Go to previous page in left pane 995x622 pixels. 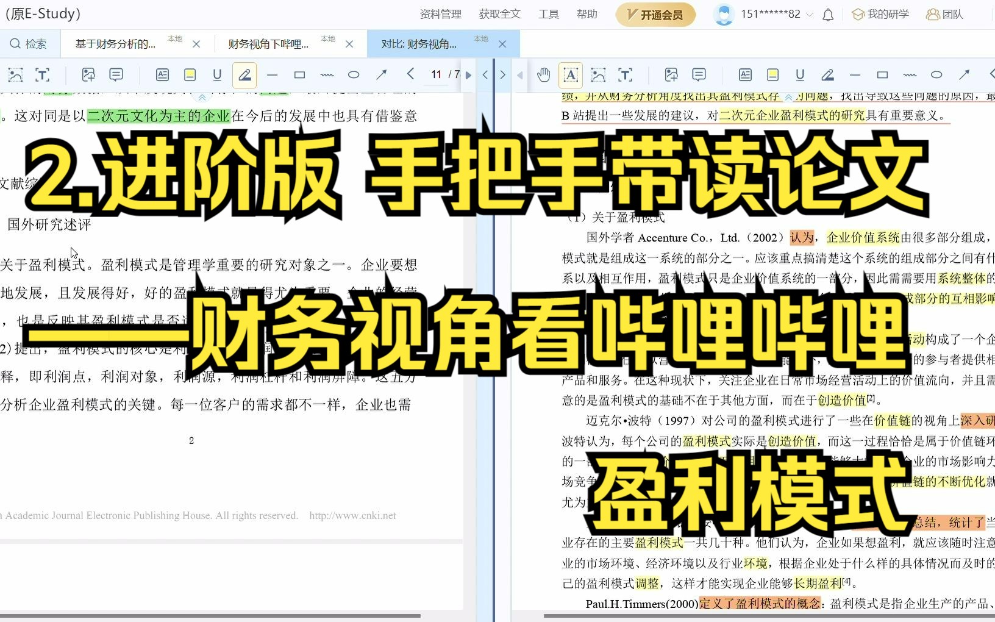click(410, 74)
